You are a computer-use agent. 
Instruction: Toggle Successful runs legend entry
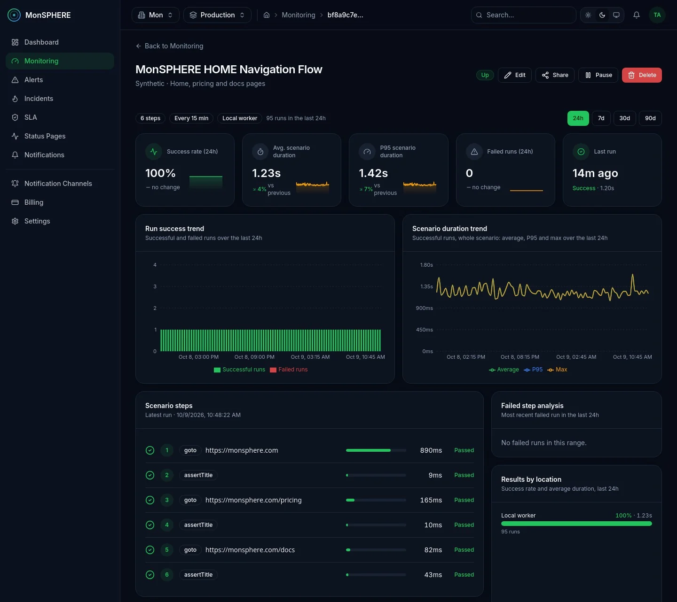coord(239,370)
